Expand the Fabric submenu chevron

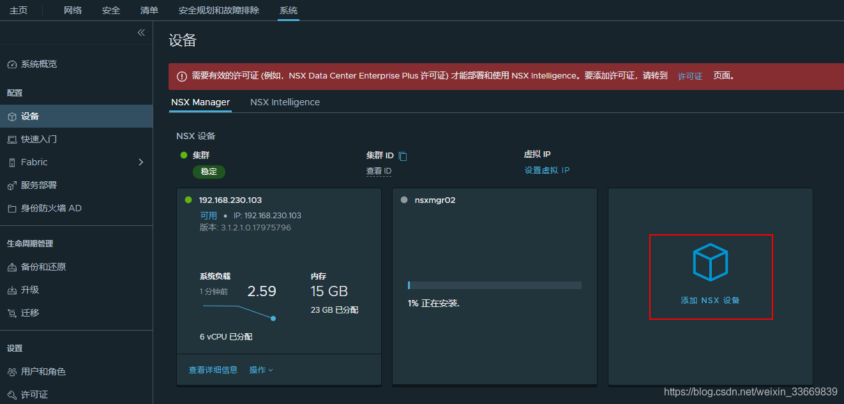point(141,162)
